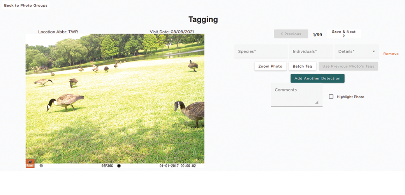Tick the Highlight Photo checkbox
The image size is (405, 195).
[x=331, y=97]
